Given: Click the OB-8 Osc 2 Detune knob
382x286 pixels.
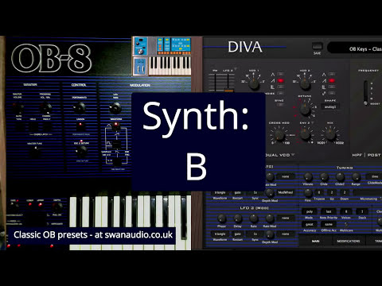Looking at the screenshot, I should coord(81,152).
